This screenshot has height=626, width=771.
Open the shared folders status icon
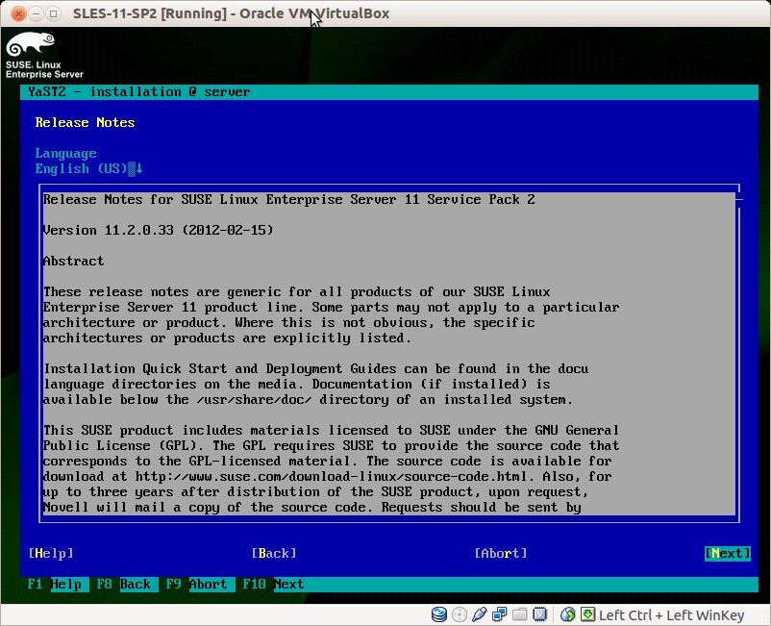click(520, 614)
